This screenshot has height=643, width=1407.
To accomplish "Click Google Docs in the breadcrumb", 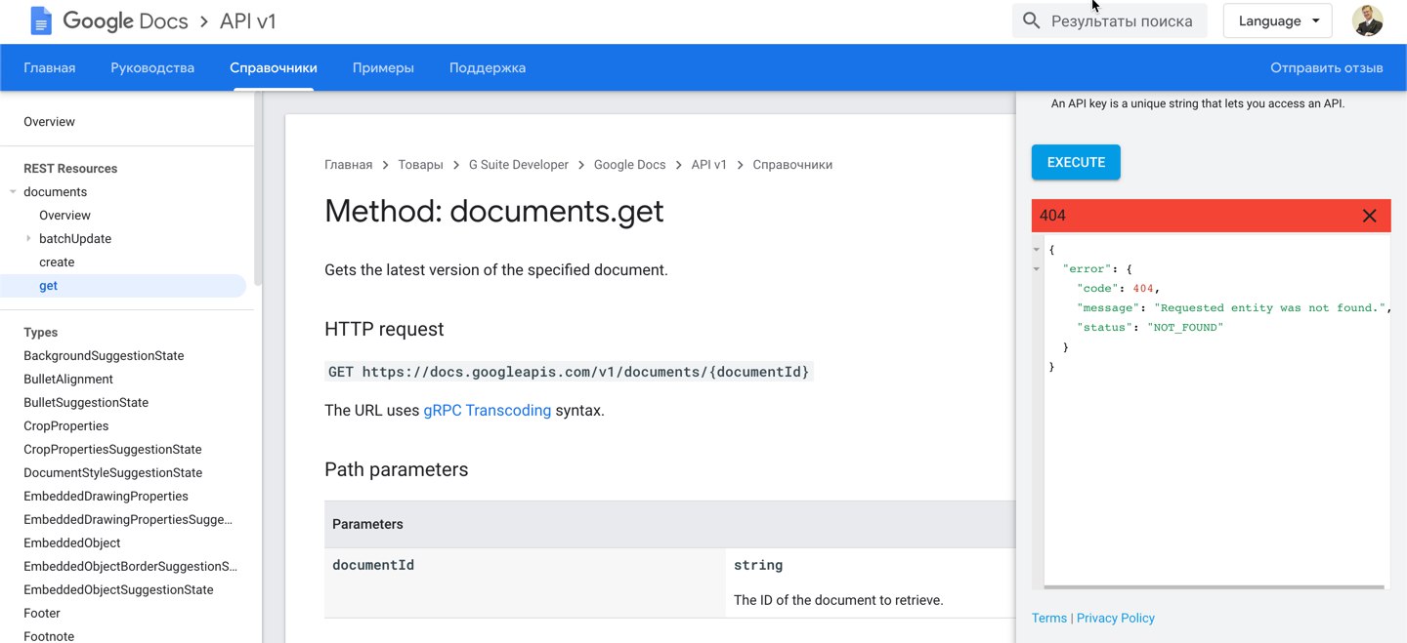I will (629, 165).
